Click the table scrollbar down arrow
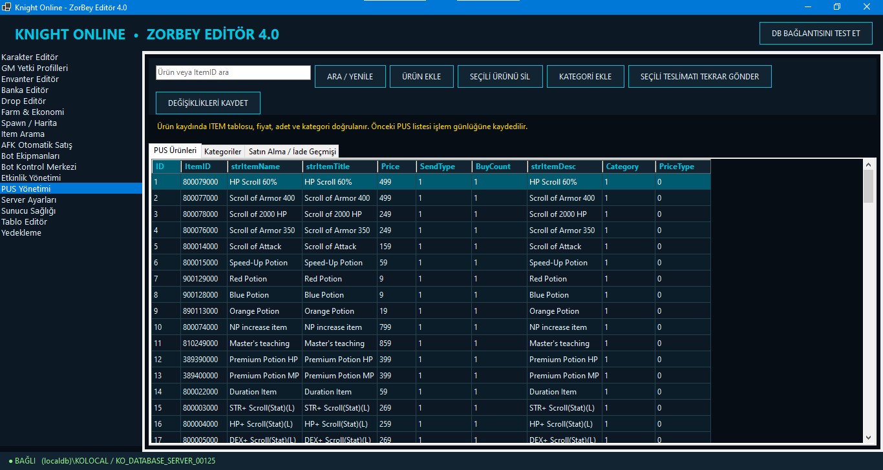Image resolution: width=883 pixels, height=470 pixels. click(x=868, y=437)
